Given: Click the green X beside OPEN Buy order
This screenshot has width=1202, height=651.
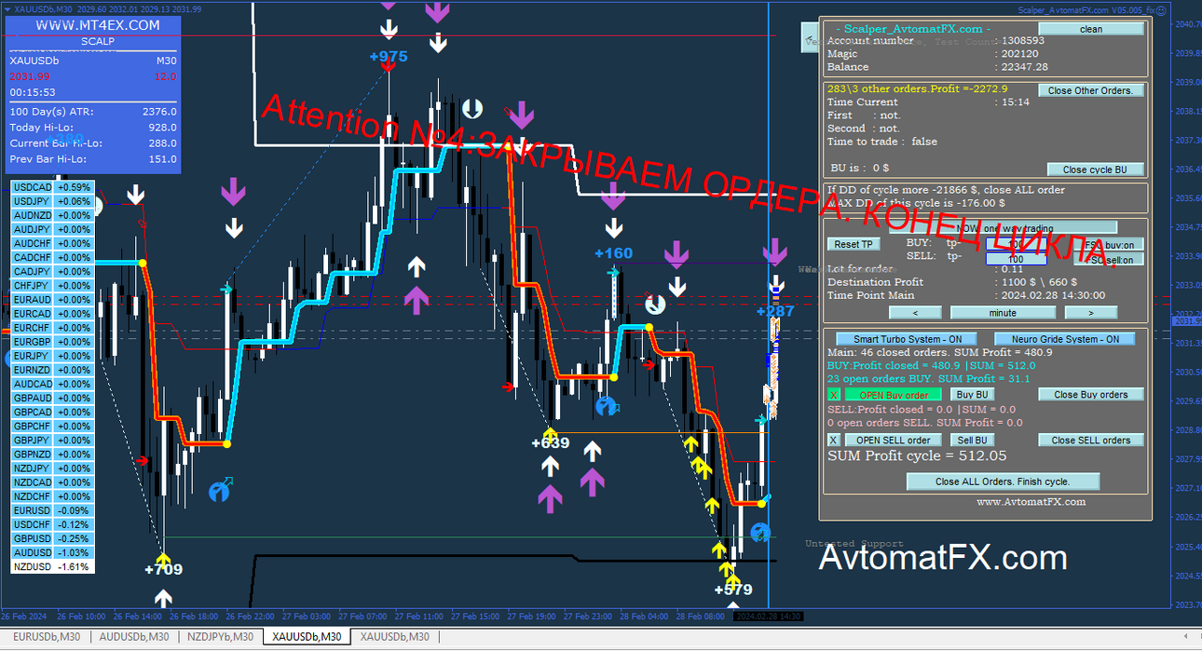Looking at the screenshot, I should (834, 395).
